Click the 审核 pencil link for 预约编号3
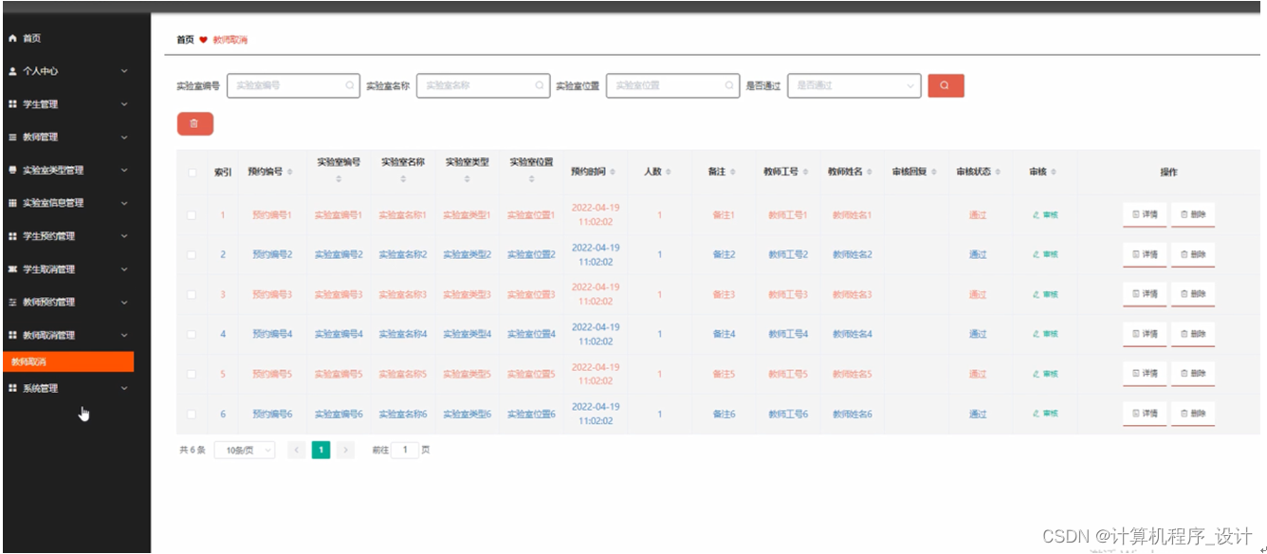The height and width of the screenshot is (554, 1267). coord(1045,294)
